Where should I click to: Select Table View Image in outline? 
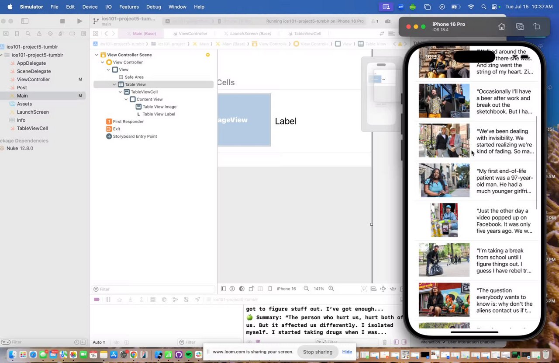tap(159, 107)
